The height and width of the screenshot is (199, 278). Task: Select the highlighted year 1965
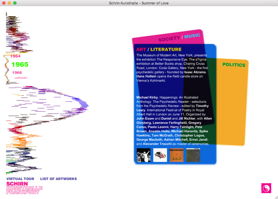coord(20,65)
